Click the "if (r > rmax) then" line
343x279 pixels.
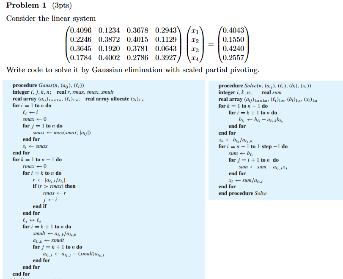[x=54, y=186]
